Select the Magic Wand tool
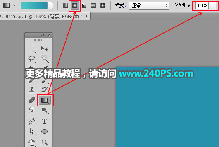 45,58
